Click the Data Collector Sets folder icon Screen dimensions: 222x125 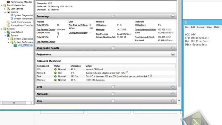tap(5, 6)
